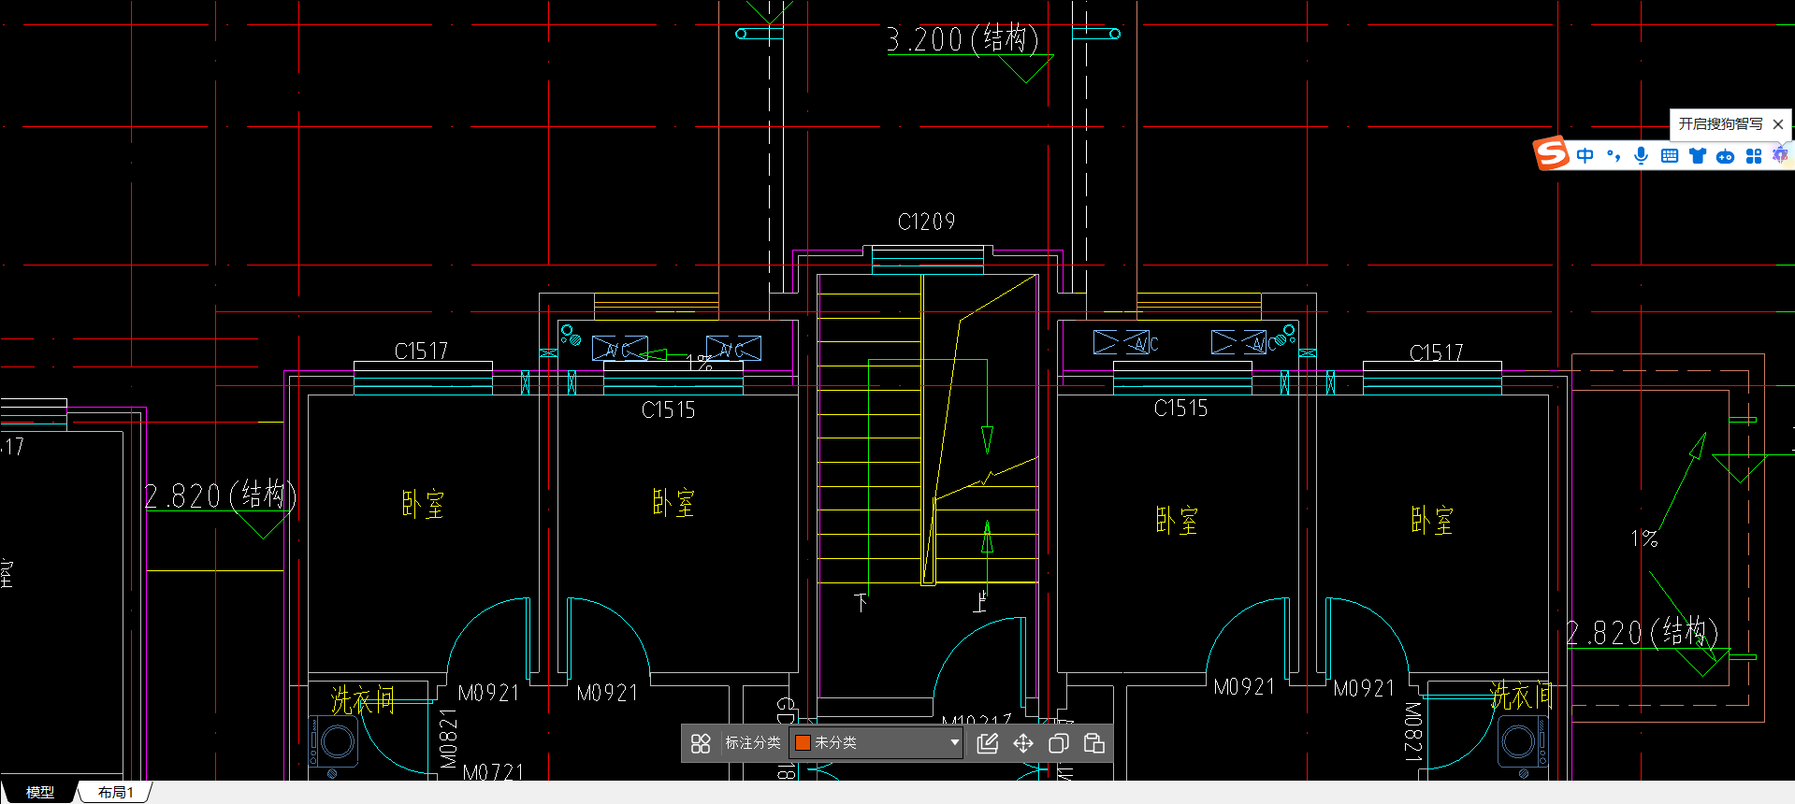1795x804 pixels.
Task: Open the Sogou toolbox four-squares icon
Action: [x=1754, y=156]
